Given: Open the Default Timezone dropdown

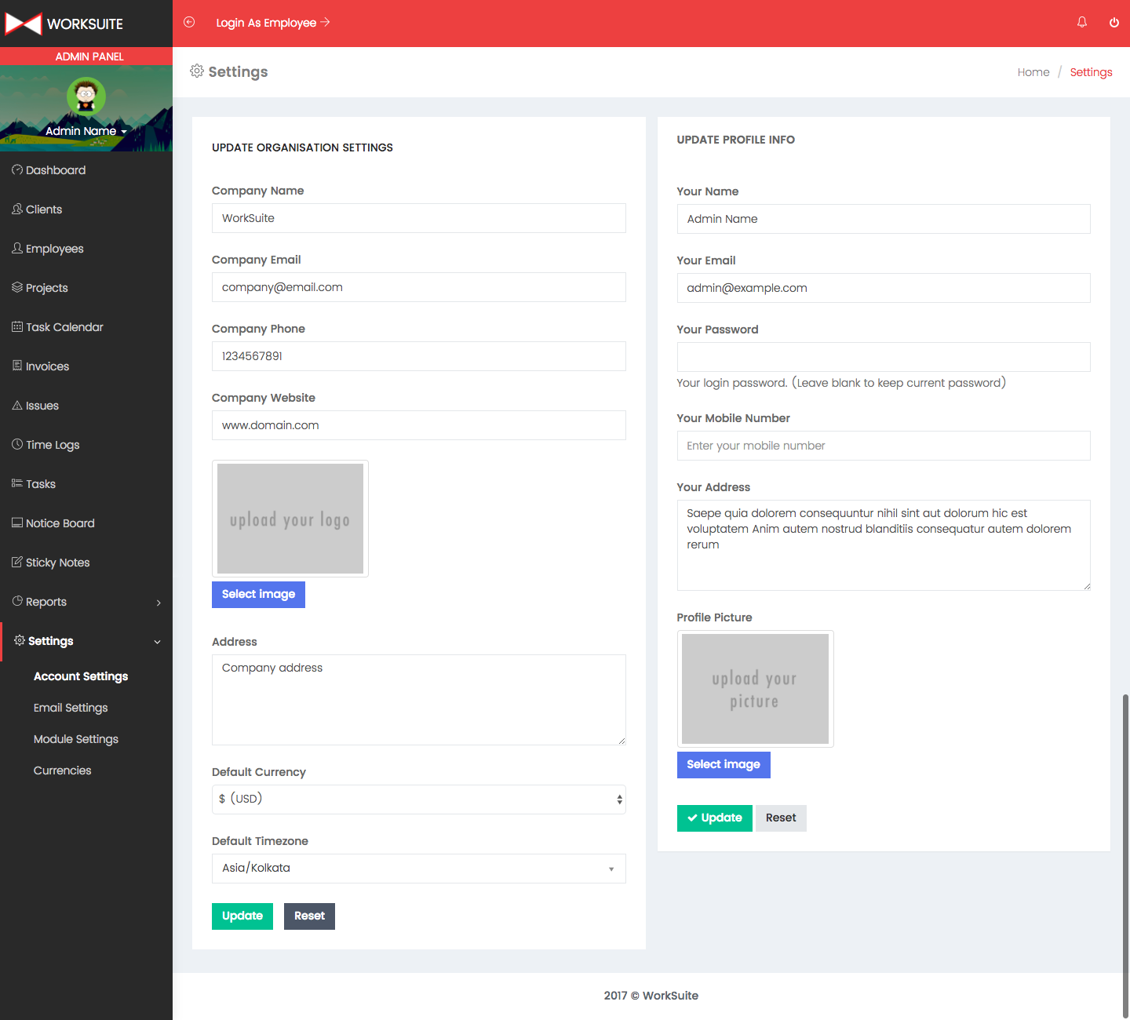Looking at the screenshot, I should (418, 869).
